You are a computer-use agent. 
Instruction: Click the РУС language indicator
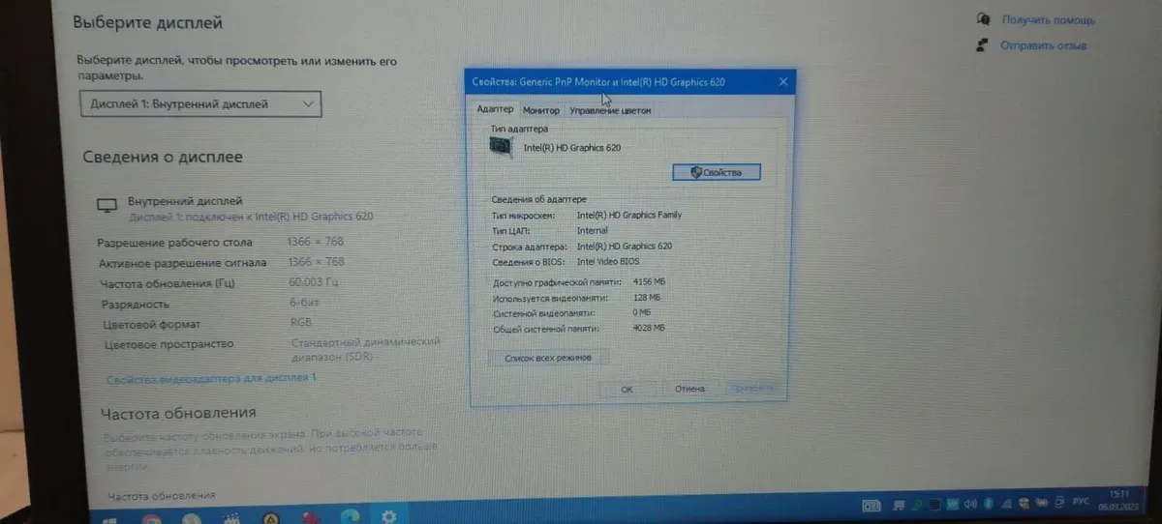[1083, 502]
